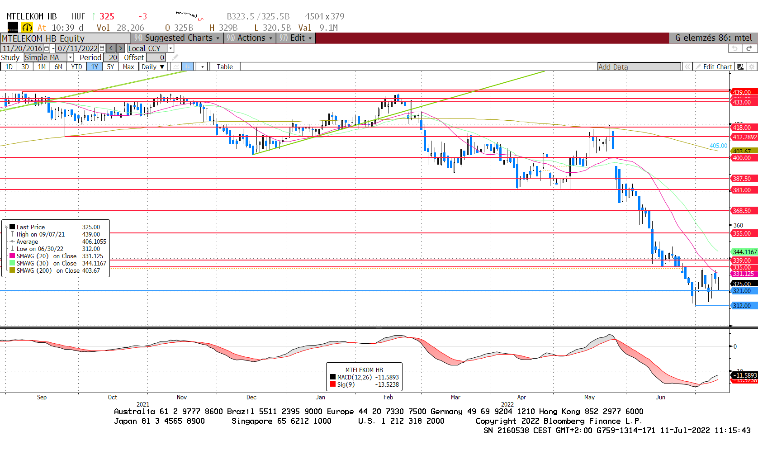
Task: Click the 400.00 price level label
Action: coord(744,158)
